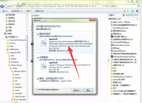Viewport: 142px width, 103px height.
Task: Click 安全防护已开启 text in the U盘 panel
Action: click(132, 15)
